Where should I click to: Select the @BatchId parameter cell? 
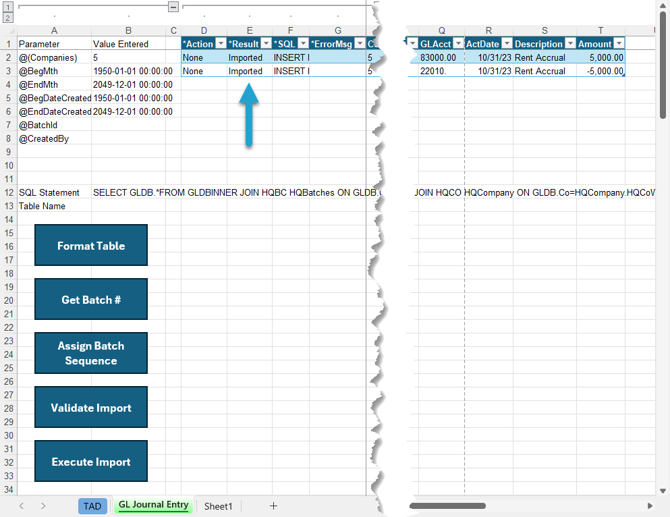(54, 125)
